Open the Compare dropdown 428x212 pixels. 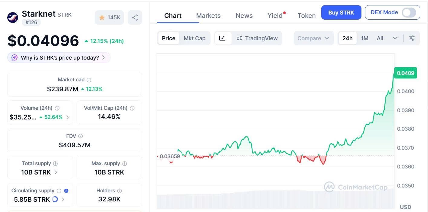coord(313,38)
